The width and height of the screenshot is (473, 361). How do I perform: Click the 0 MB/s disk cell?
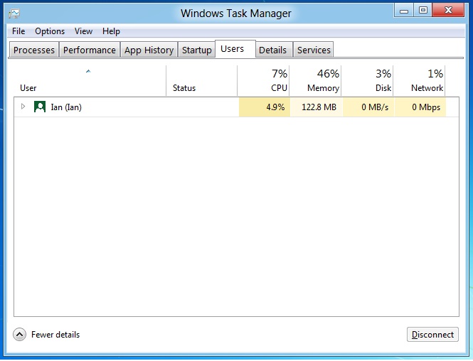[368, 107]
